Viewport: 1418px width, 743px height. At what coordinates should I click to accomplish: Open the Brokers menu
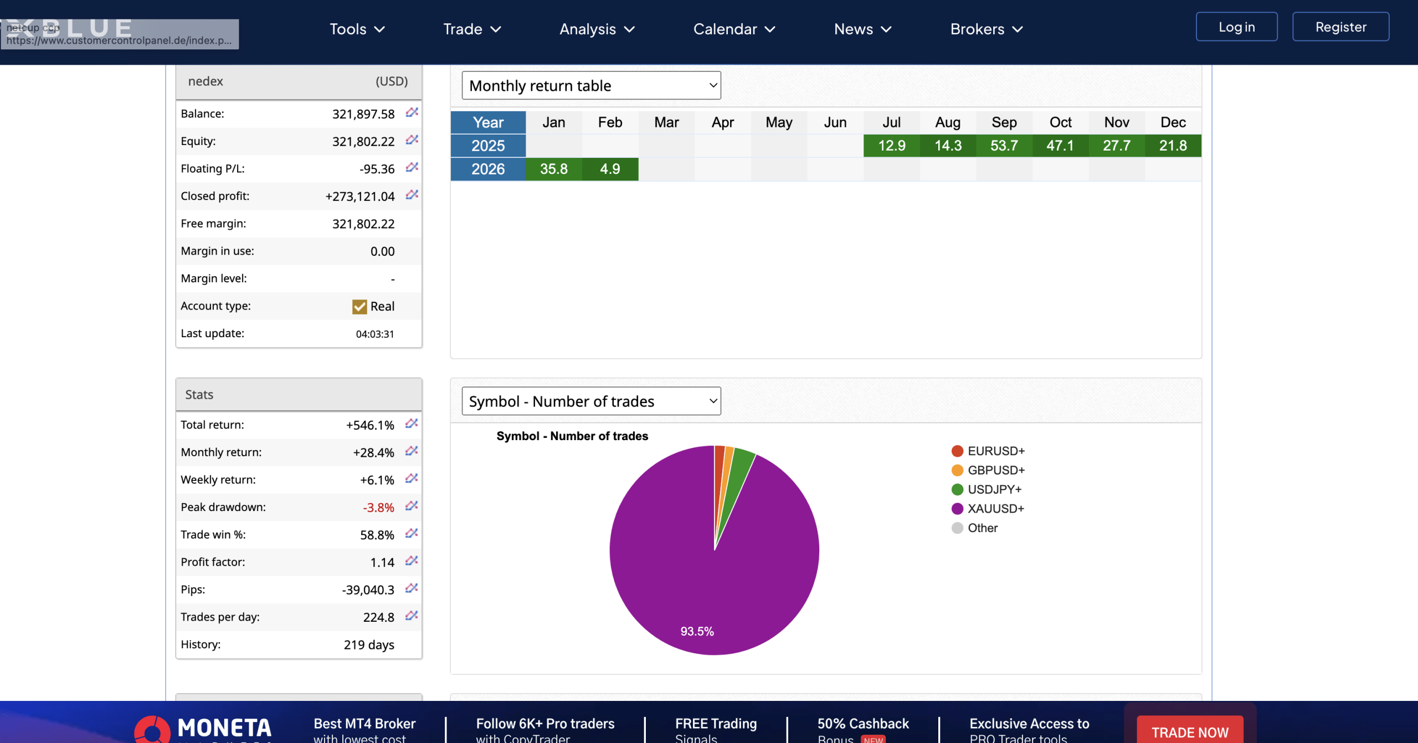tap(986, 29)
